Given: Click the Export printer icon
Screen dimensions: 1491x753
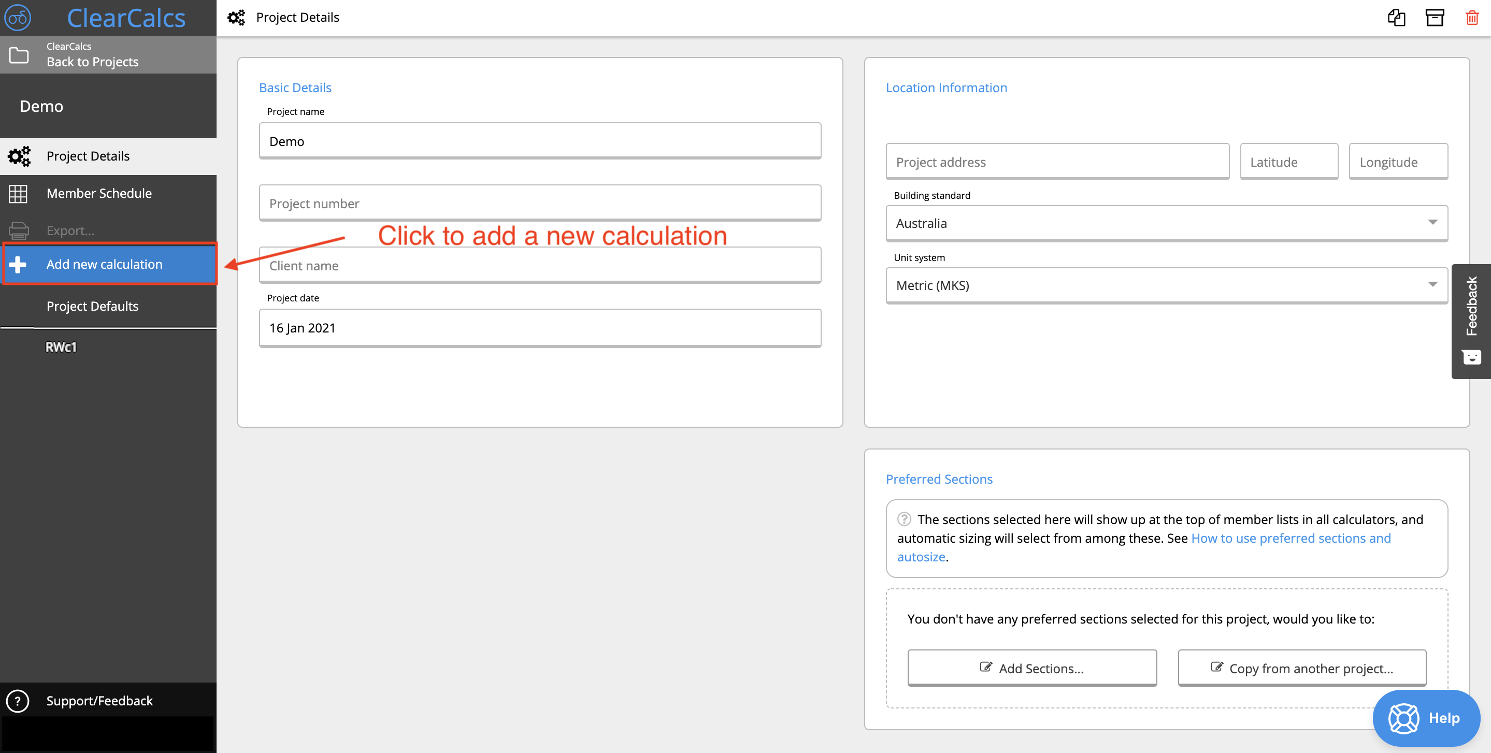Looking at the screenshot, I should pyautogui.click(x=19, y=230).
